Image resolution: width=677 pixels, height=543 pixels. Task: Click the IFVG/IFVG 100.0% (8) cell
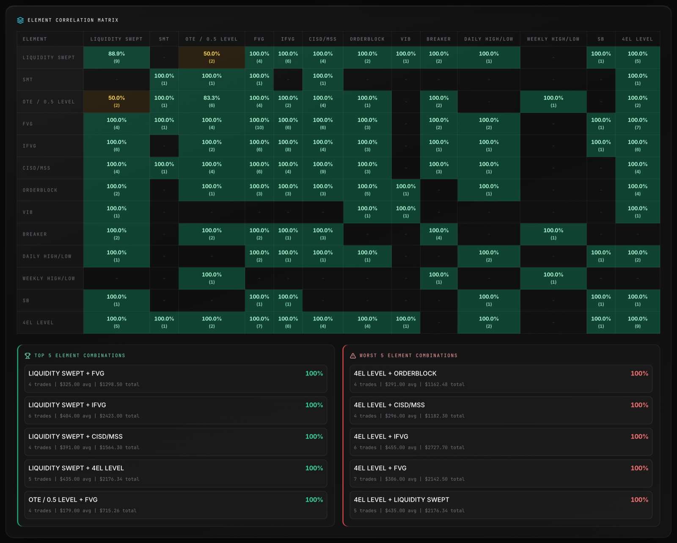(288, 146)
